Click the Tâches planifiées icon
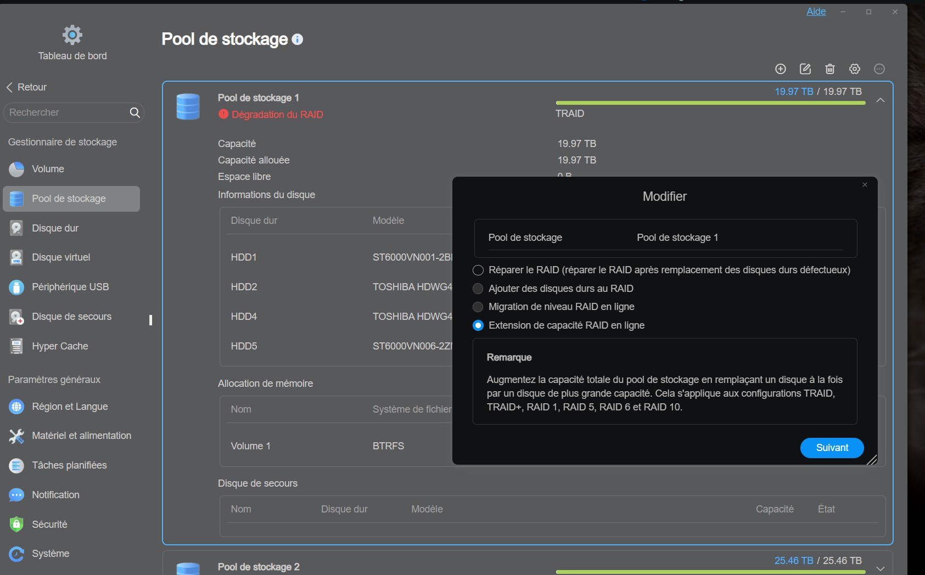Image resolution: width=925 pixels, height=575 pixels. [x=16, y=465]
